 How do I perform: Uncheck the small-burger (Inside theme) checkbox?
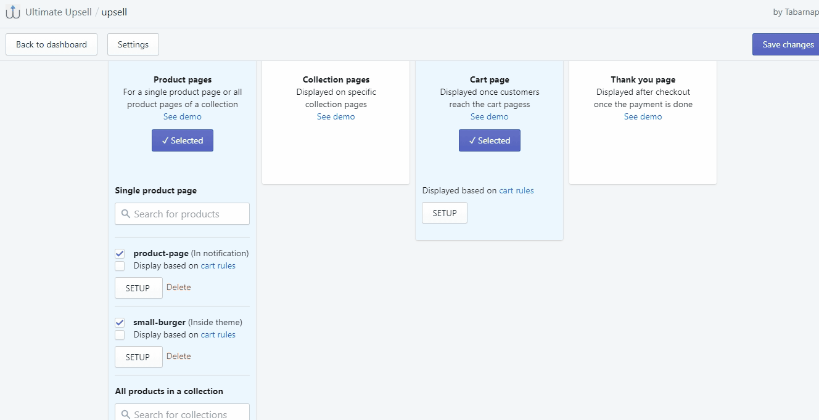[x=119, y=322]
